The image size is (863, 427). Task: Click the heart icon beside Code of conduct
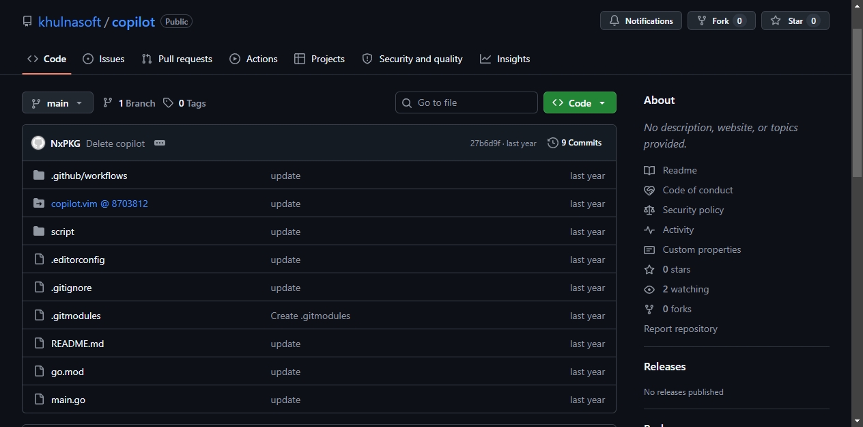tap(649, 191)
